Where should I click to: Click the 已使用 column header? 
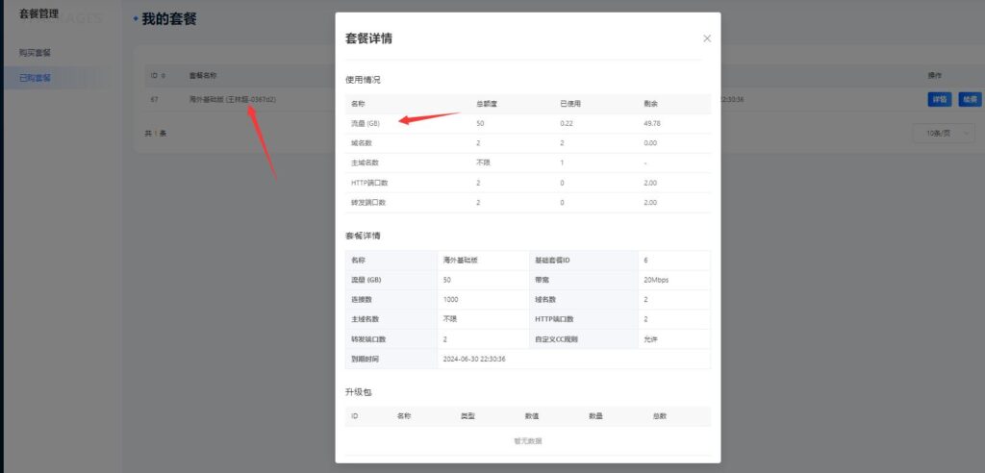point(570,104)
